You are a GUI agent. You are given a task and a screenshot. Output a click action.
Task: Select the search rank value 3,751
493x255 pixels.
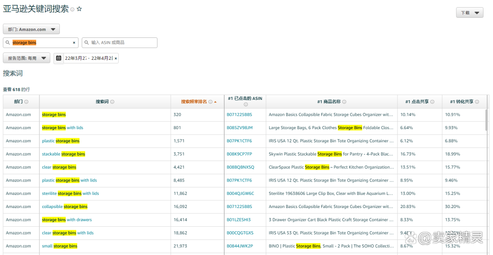[x=179, y=154]
